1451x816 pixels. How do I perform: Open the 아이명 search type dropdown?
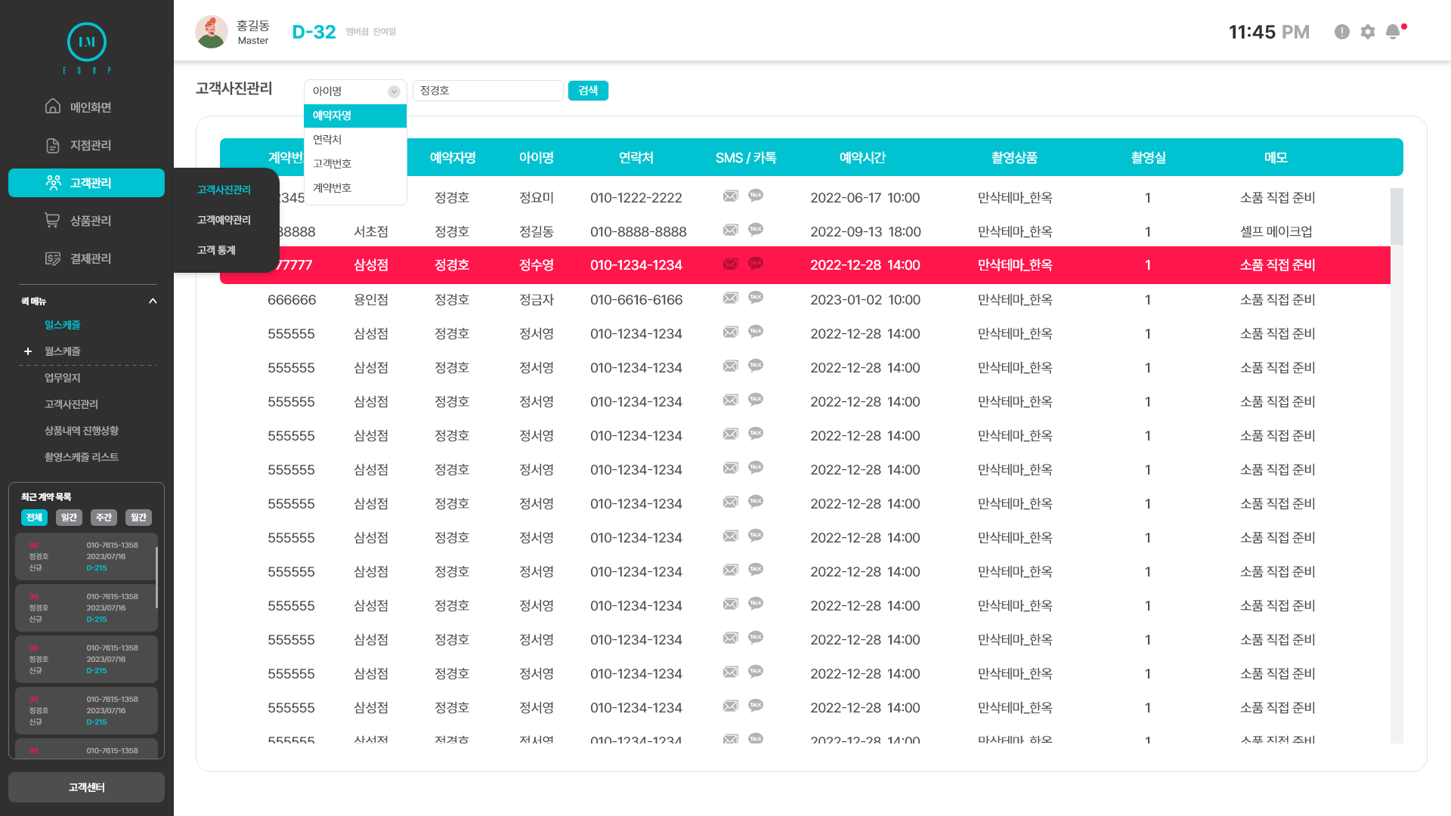[355, 91]
